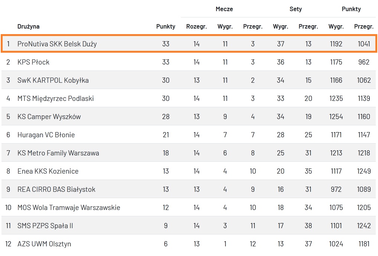Image resolution: width=378 pixels, height=256 pixels.
Task: Sort by the Drużyna column header
Action: (29, 26)
